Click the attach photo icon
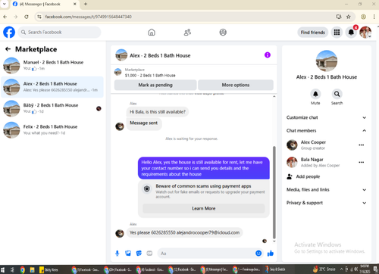379x274 pixels. click(x=128, y=254)
